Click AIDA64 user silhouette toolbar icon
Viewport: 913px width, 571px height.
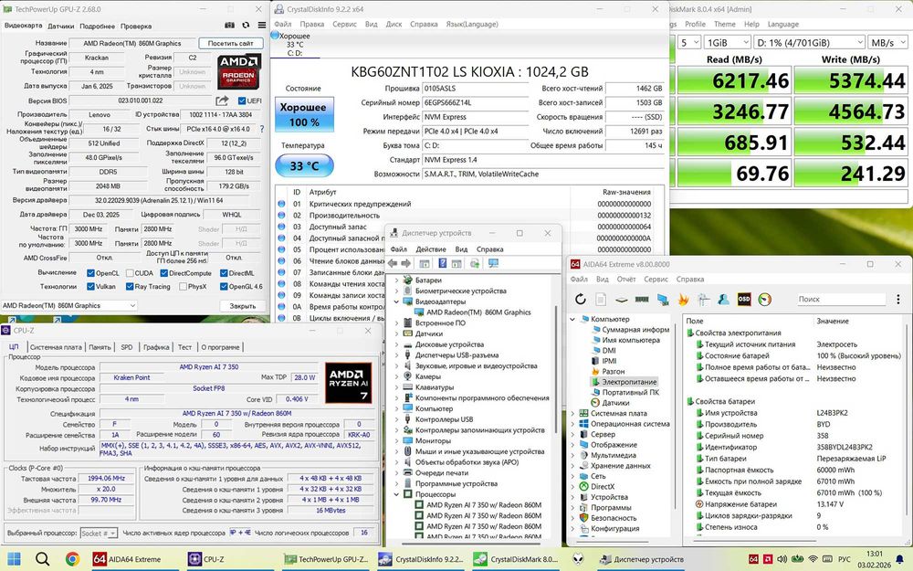pyautogui.click(x=724, y=300)
